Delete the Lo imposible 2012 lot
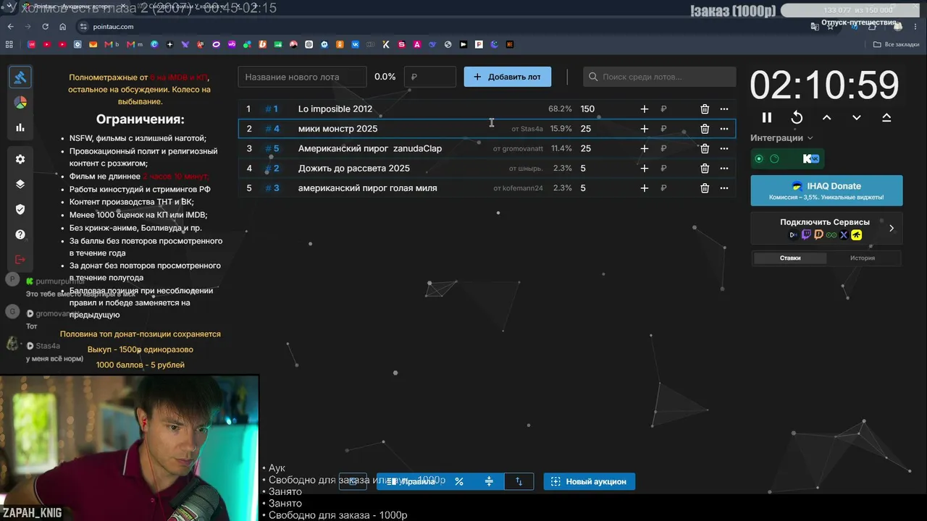 pos(705,109)
